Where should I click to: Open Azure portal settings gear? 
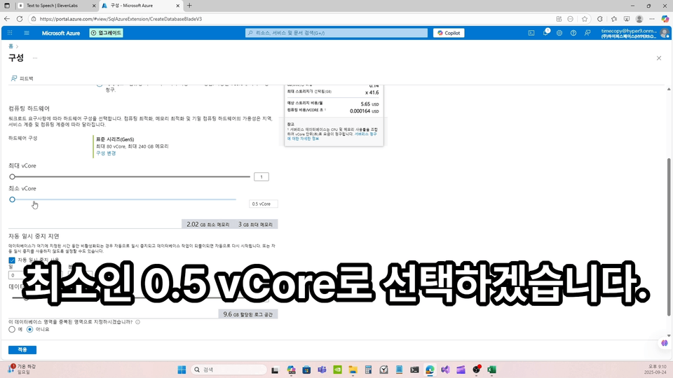[559, 33]
